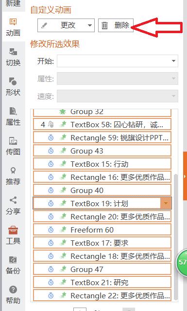Select Rectangle 20 animation entry
The image size is (187, 311).
click(x=102, y=216)
